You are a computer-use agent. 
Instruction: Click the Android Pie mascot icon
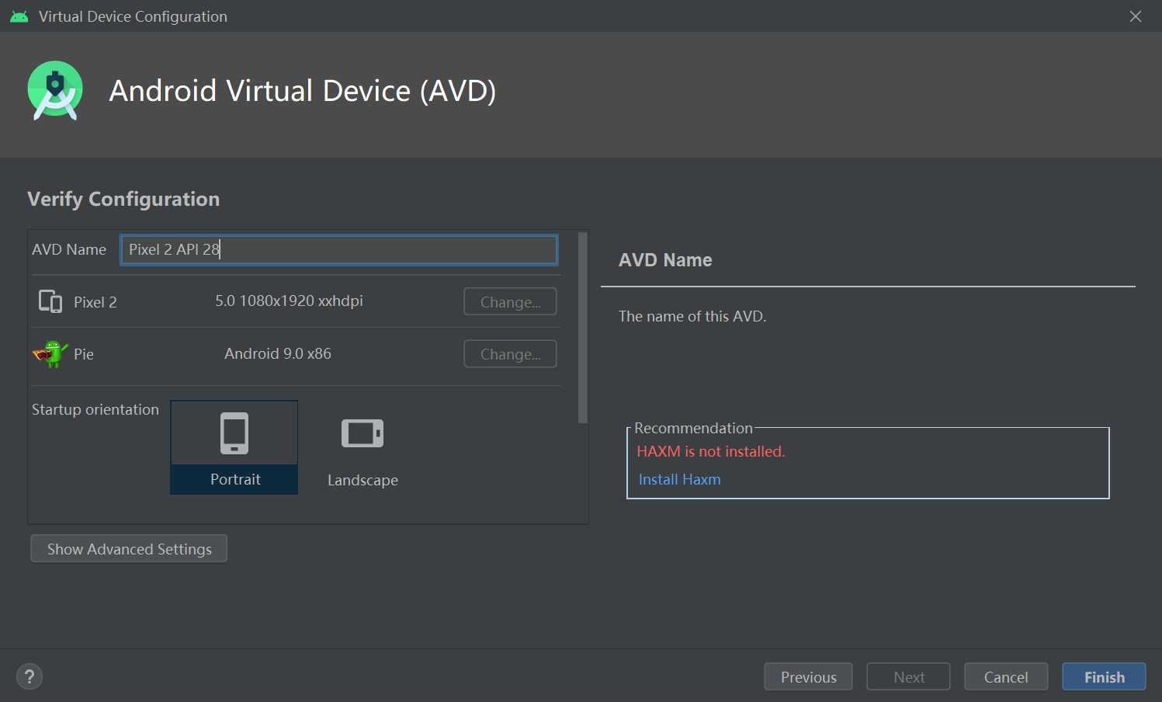[x=50, y=354]
